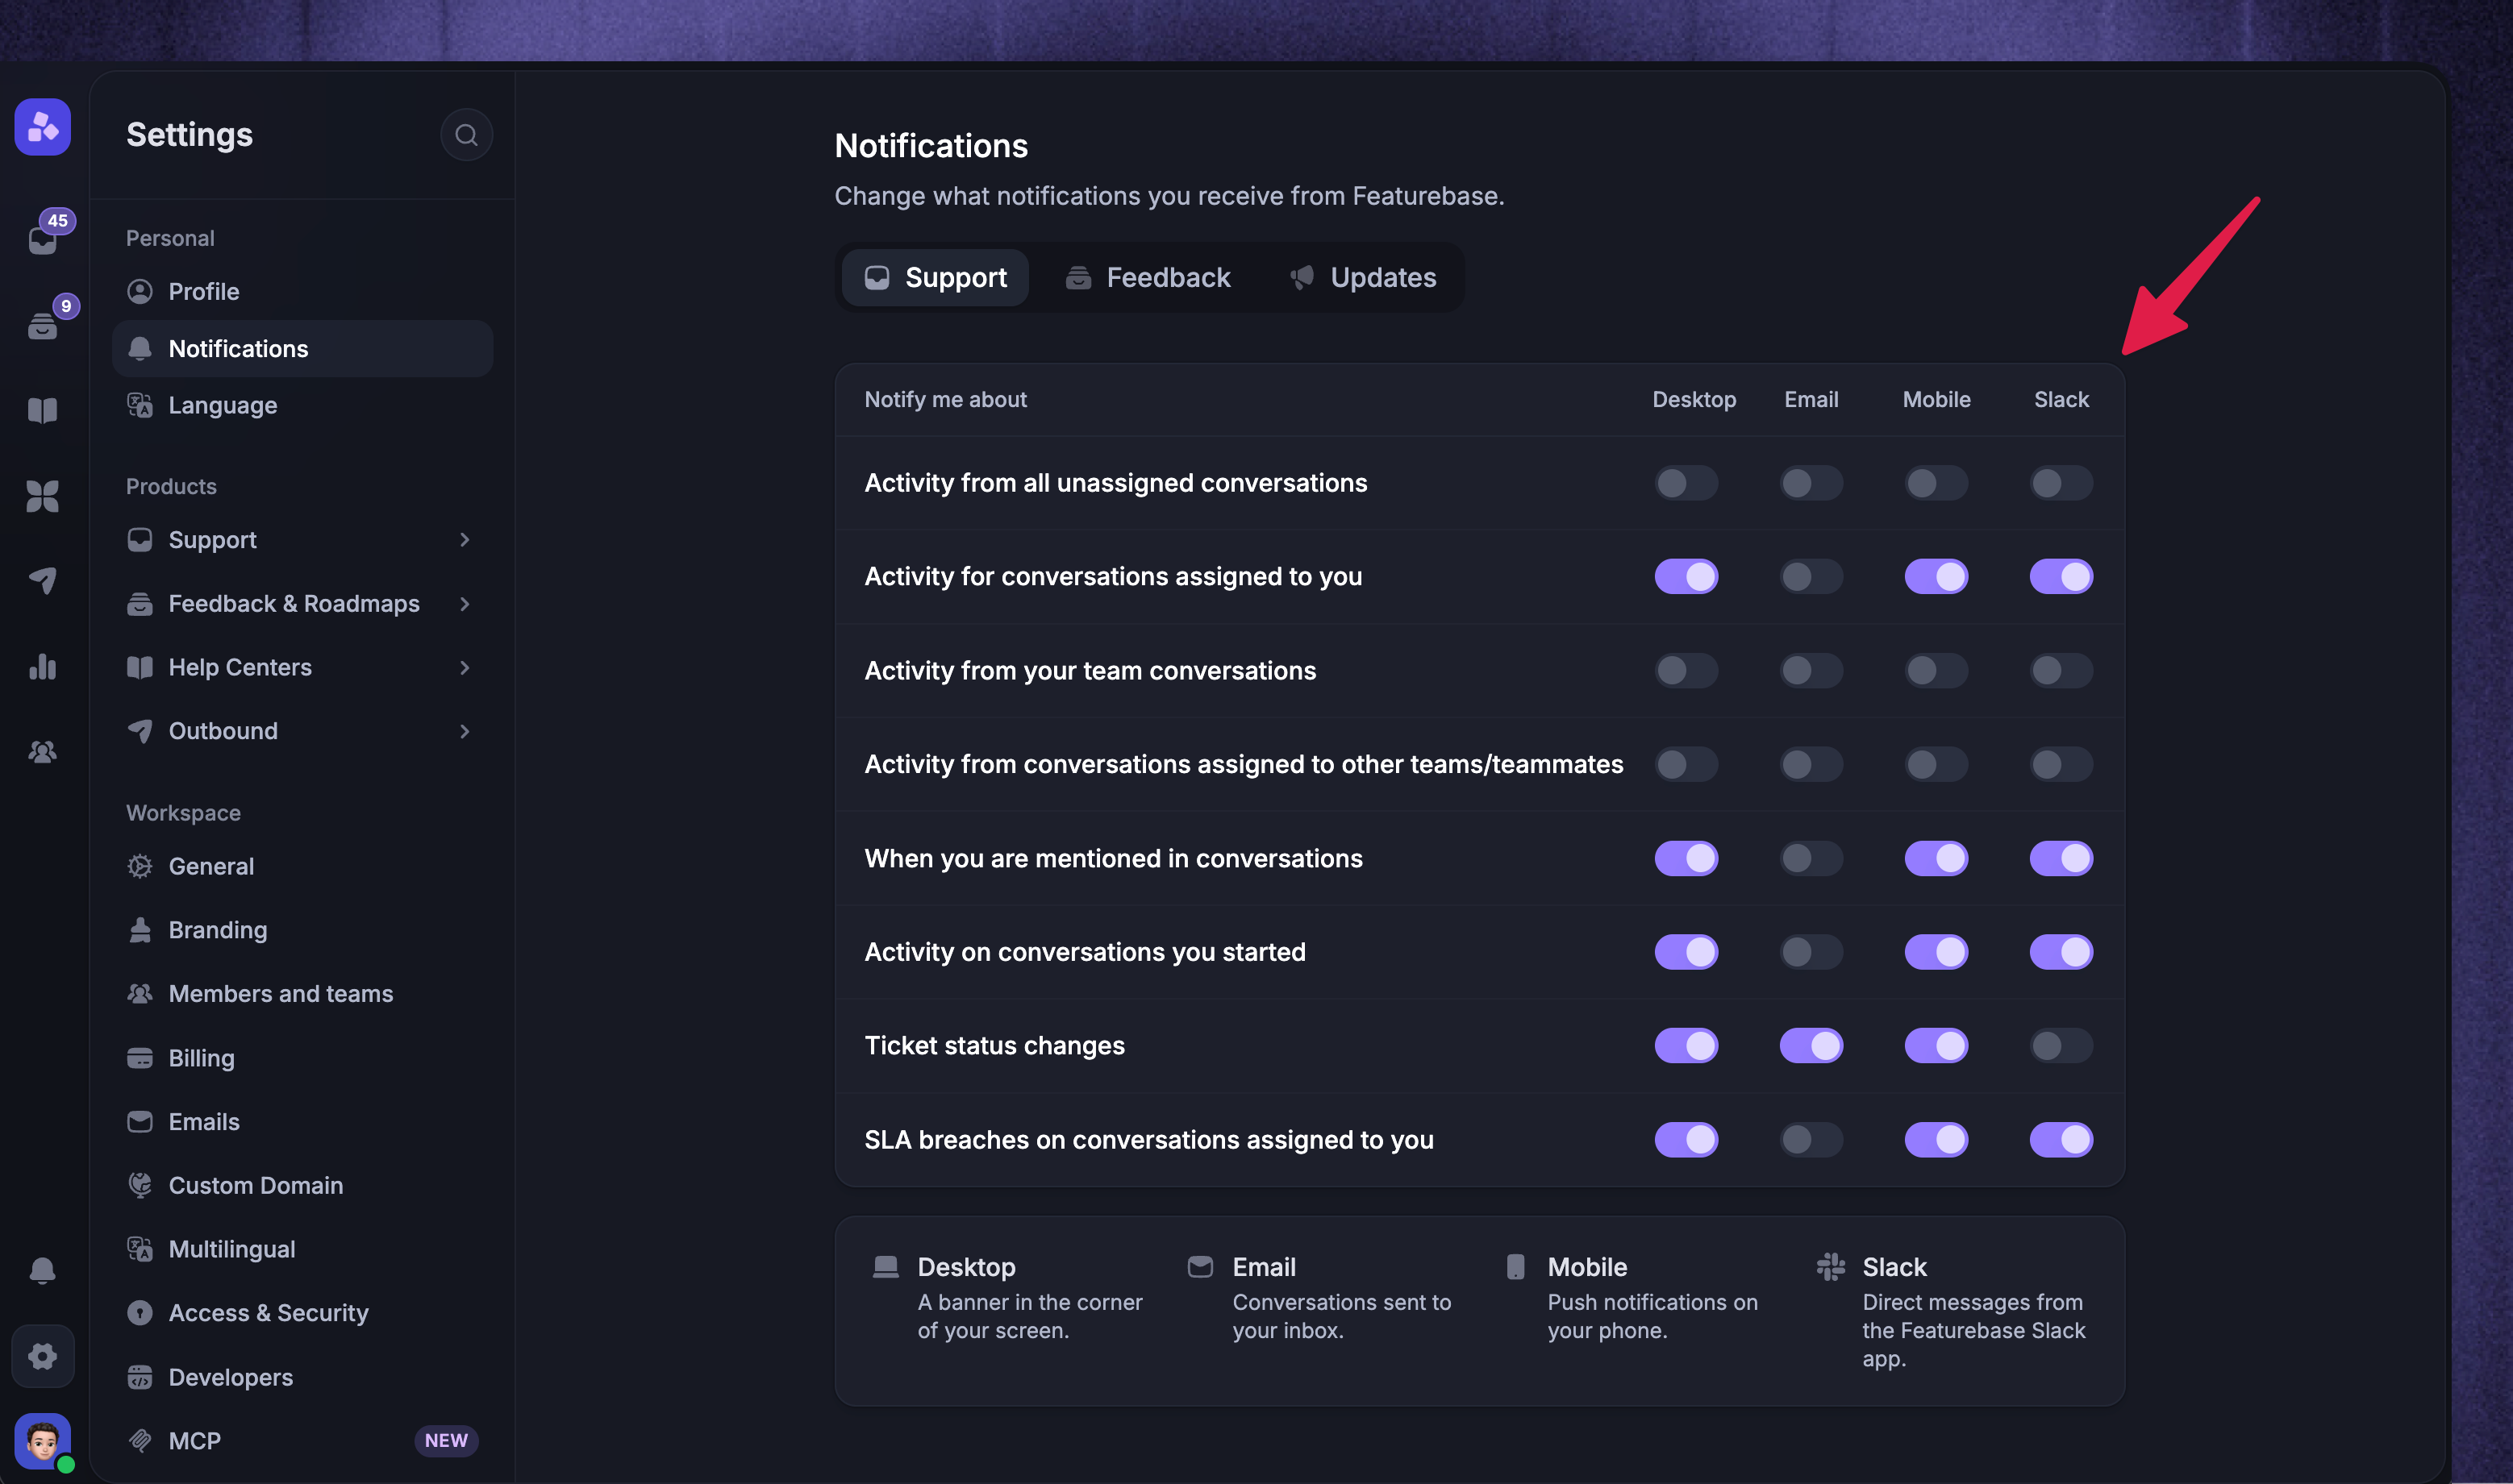This screenshot has width=2513, height=1484.
Task: Expand the Help Centers chevron
Action: point(465,667)
